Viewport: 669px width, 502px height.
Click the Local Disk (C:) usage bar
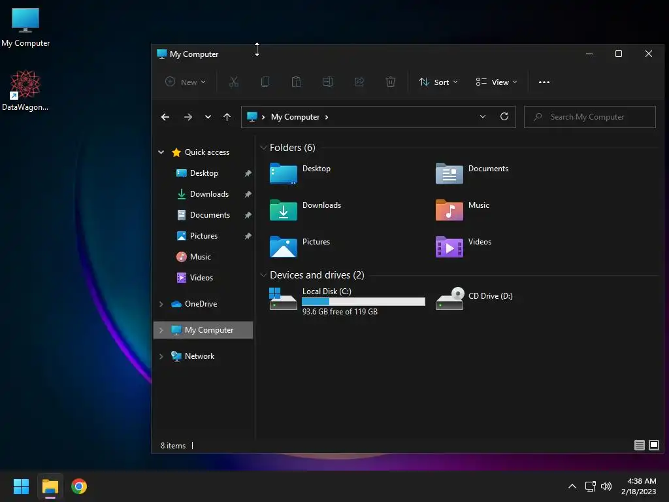(363, 302)
